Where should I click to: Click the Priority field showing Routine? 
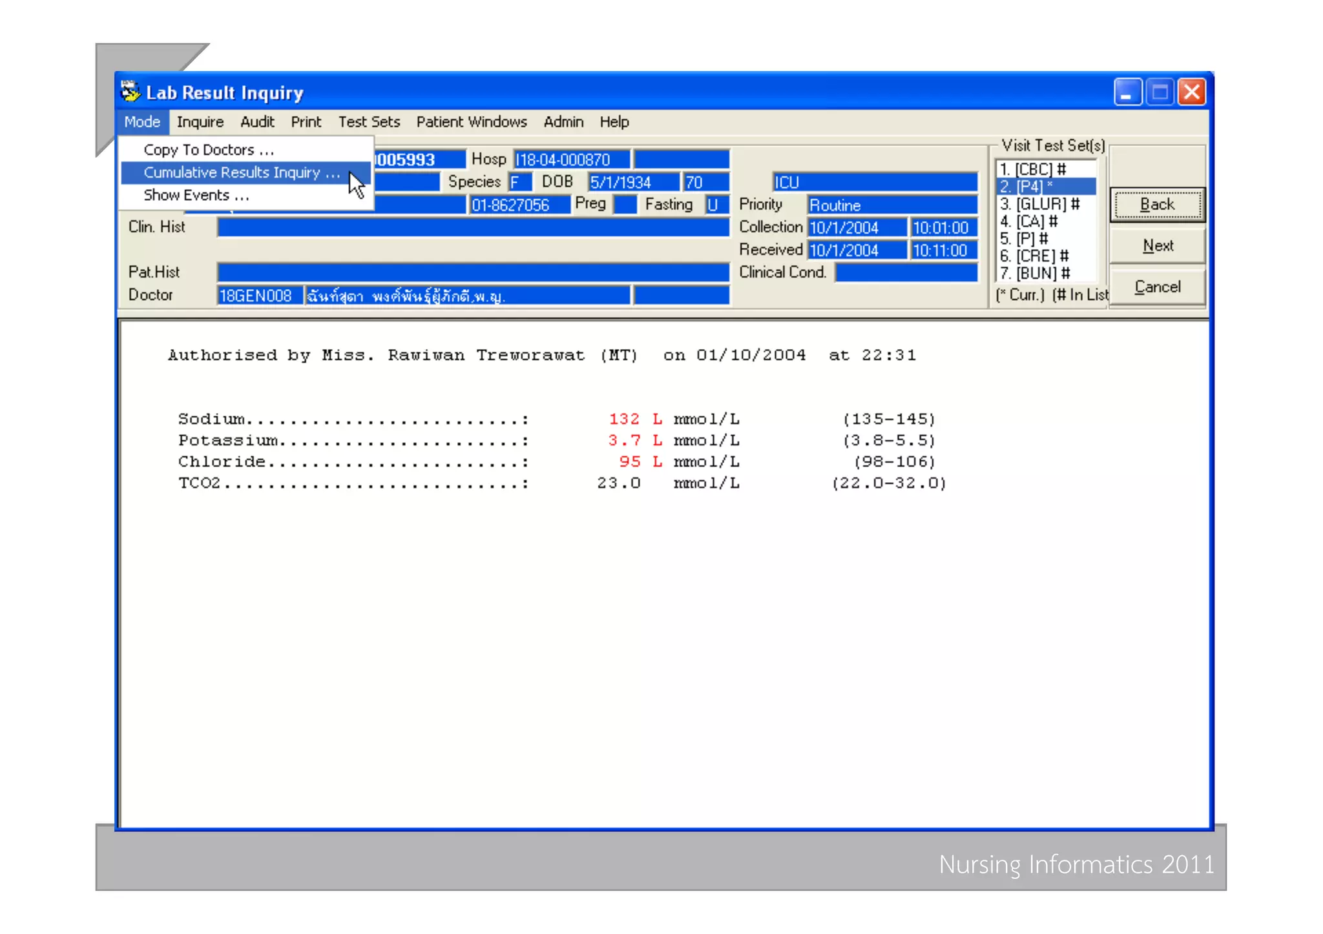(892, 205)
